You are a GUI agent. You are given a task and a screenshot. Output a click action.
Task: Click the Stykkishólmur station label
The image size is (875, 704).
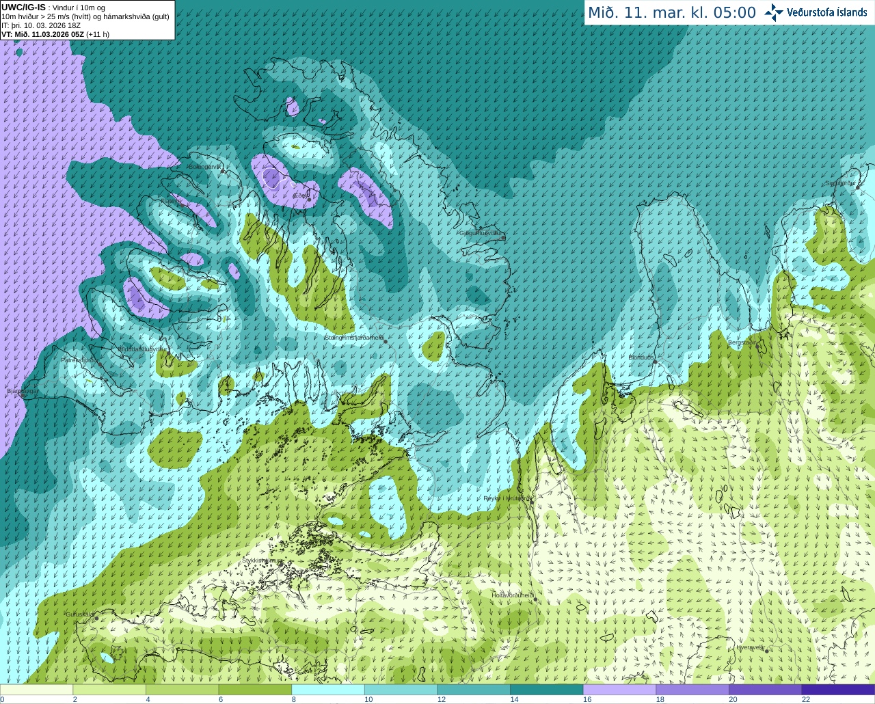pos(262,560)
